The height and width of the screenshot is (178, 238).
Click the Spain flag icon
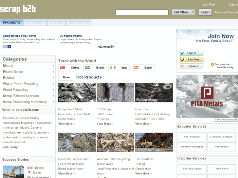tap(136, 68)
